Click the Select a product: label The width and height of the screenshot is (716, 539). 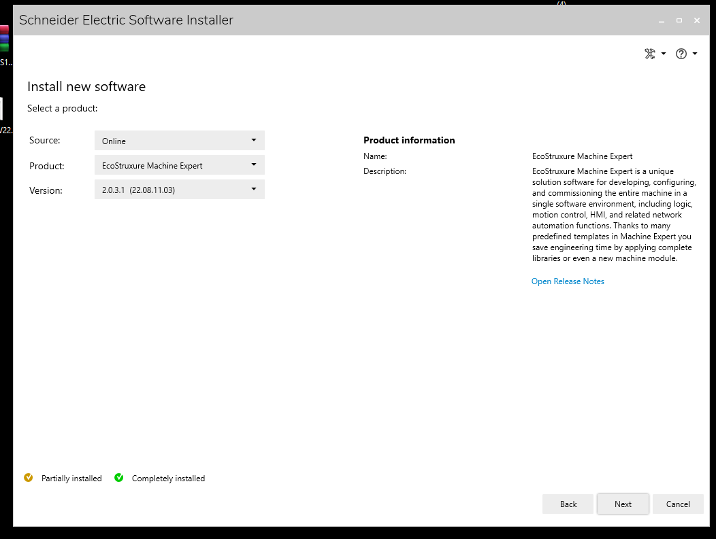(62, 109)
